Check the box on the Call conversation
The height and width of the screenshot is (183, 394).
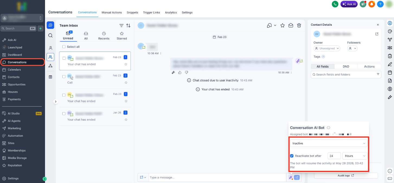click(x=64, y=76)
